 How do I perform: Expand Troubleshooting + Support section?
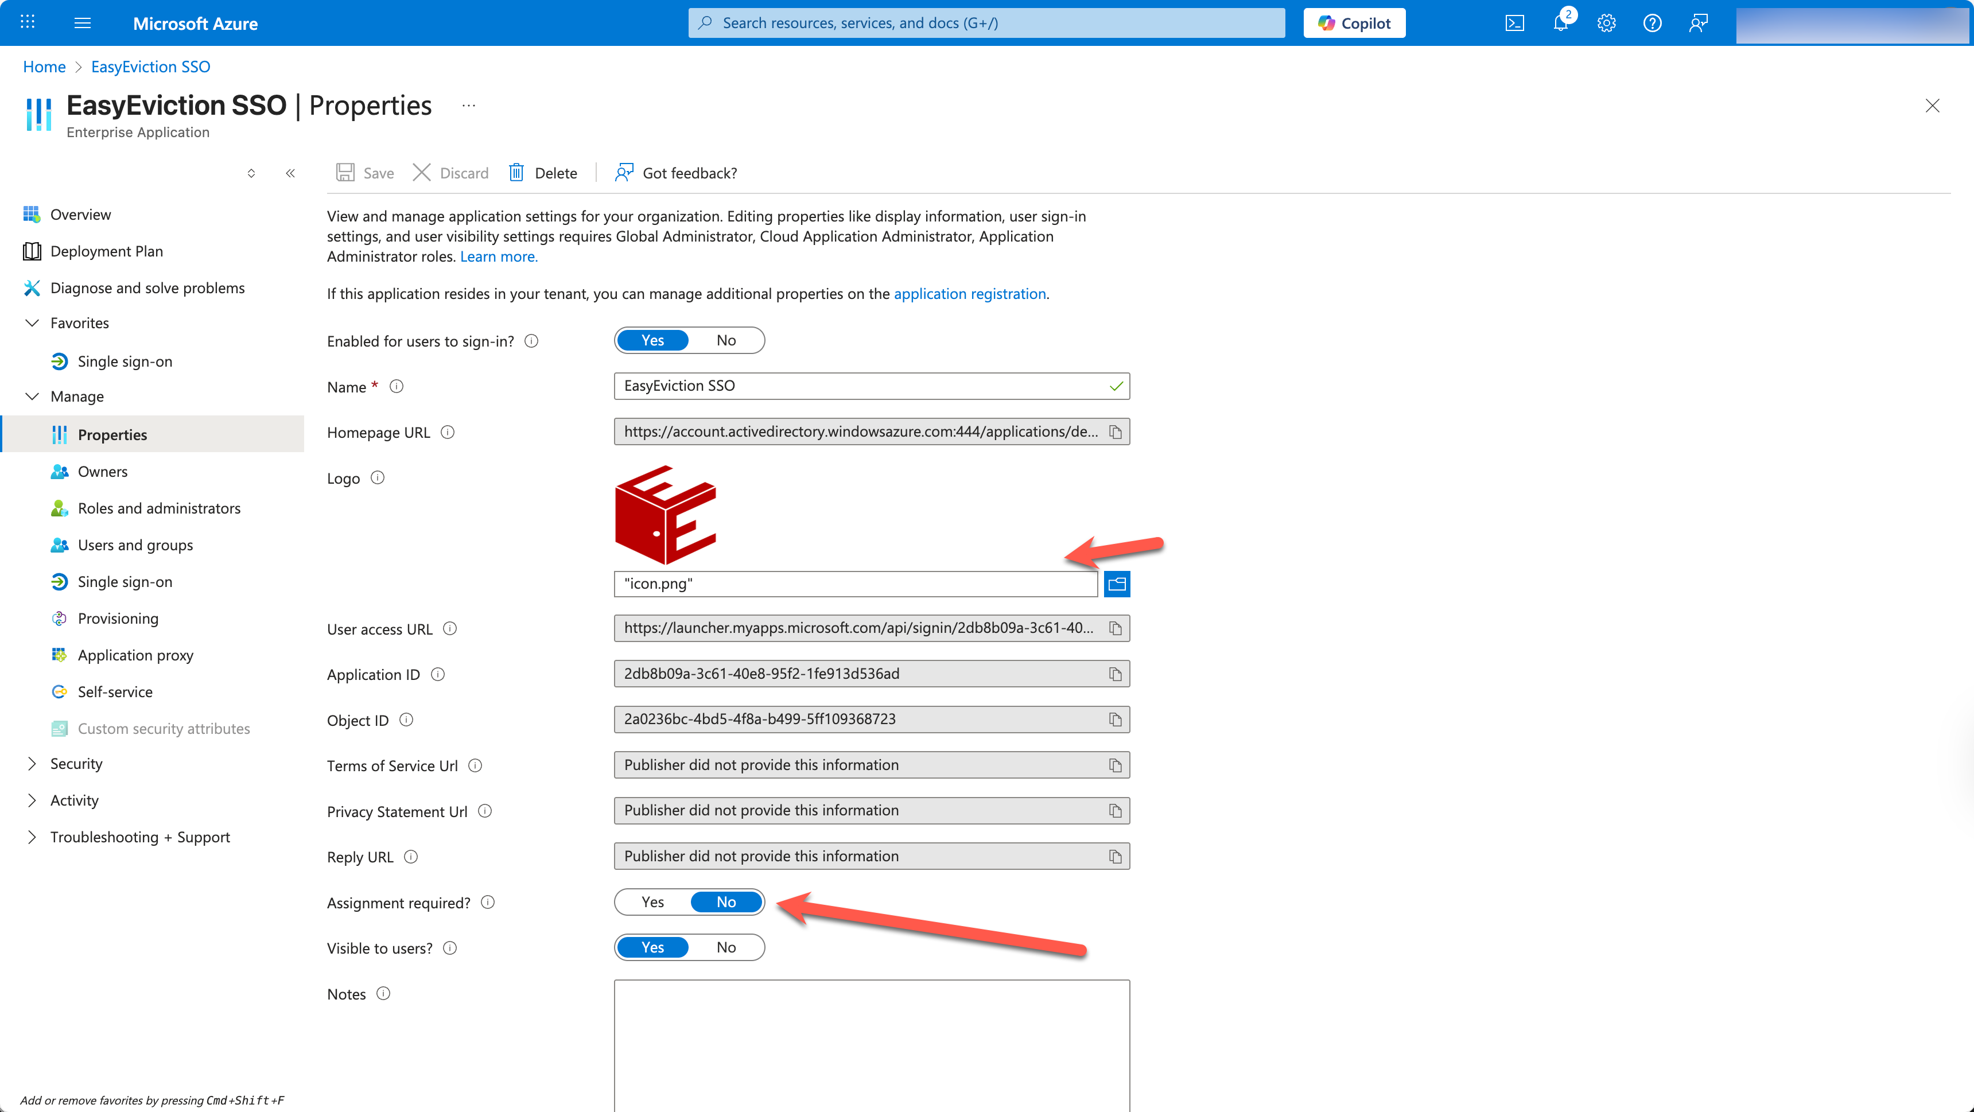point(32,837)
